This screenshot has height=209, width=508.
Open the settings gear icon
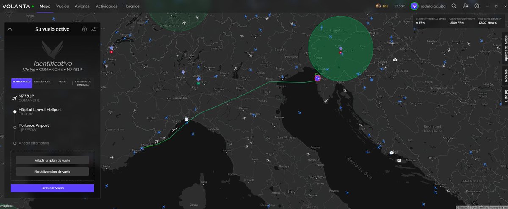pyautogui.click(x=477, y=6)
